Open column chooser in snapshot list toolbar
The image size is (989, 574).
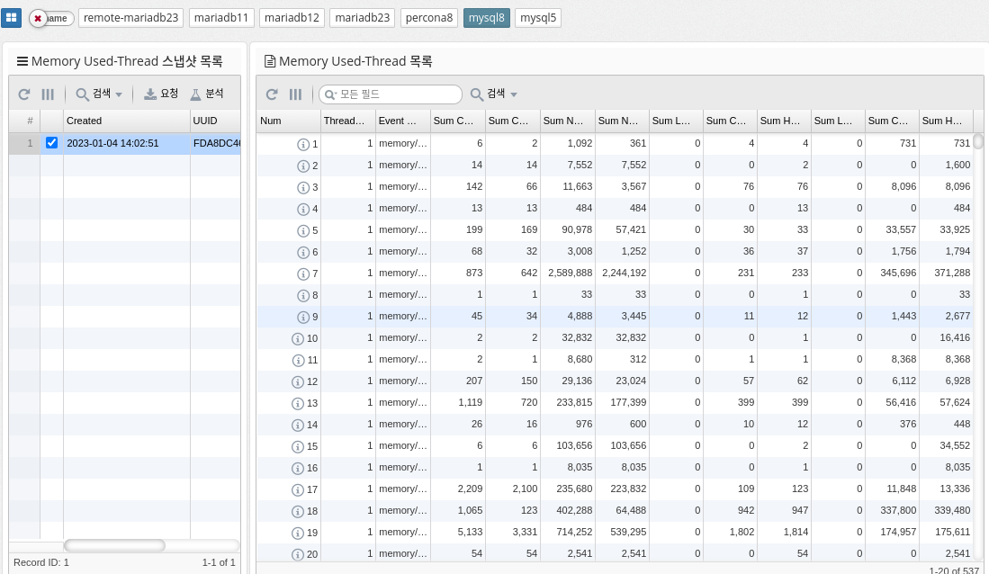tap(48, 94)
